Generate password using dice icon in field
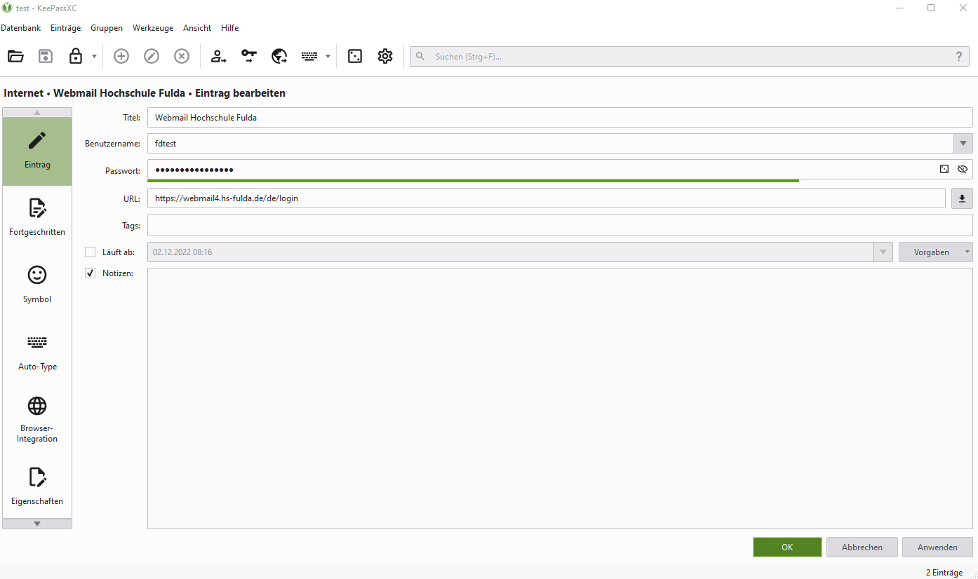 944,169
